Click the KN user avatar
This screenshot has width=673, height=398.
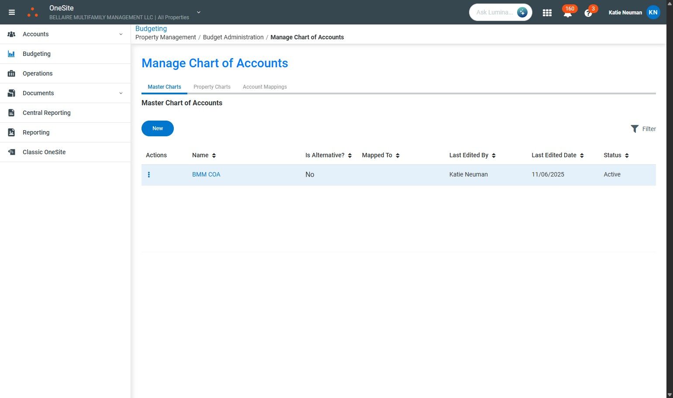[x=653, y=12]
